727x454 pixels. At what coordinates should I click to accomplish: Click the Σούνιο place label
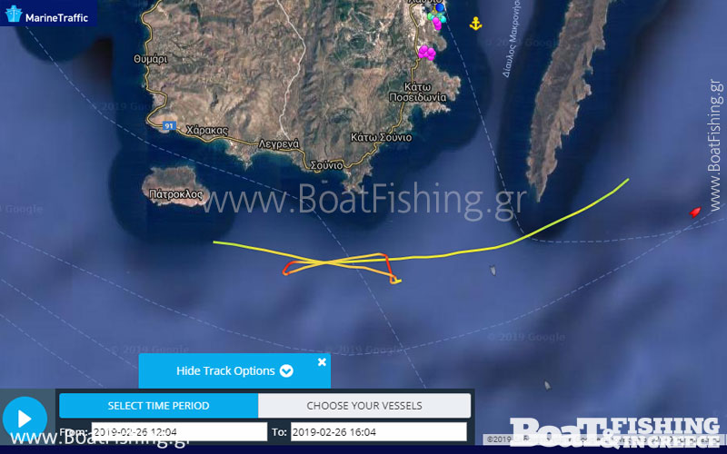pos(327,165)
